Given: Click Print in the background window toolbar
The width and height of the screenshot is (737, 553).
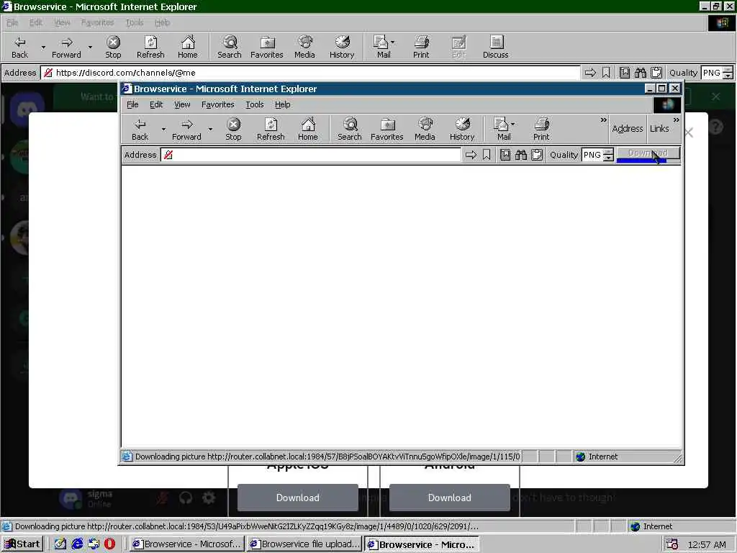Looking at the screenshot, I should coord(421,47).
